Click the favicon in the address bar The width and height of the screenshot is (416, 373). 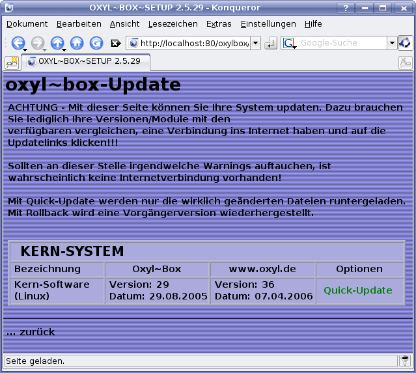[133, 43]
